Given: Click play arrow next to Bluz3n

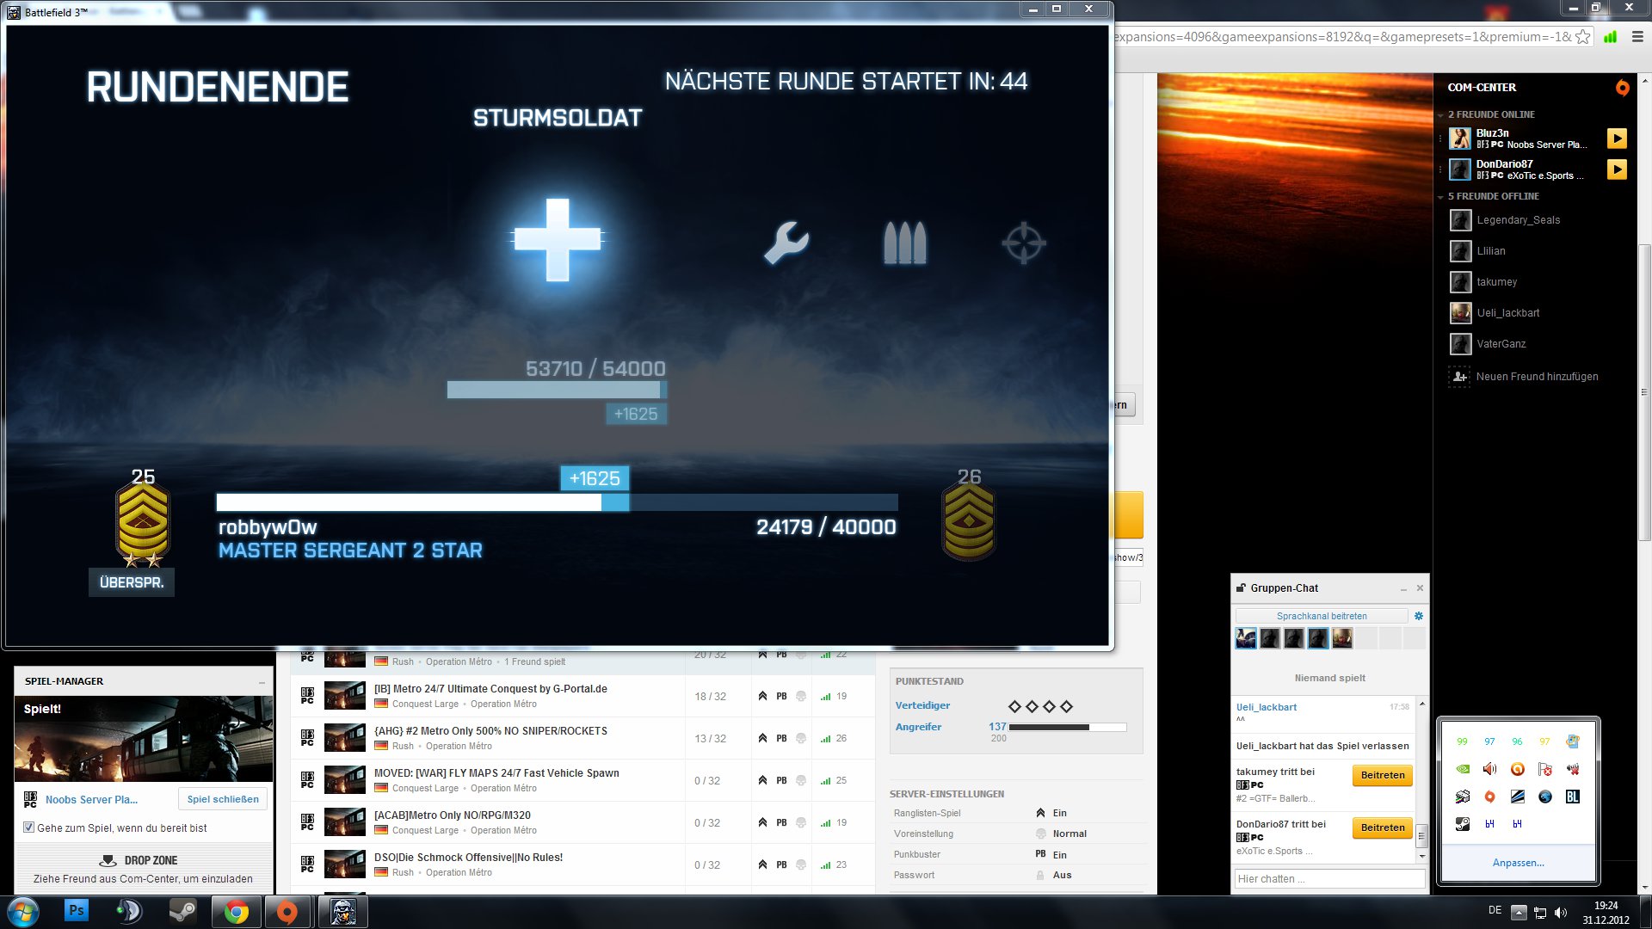Looking at the screenshot, I should [x=1617, y=138].
